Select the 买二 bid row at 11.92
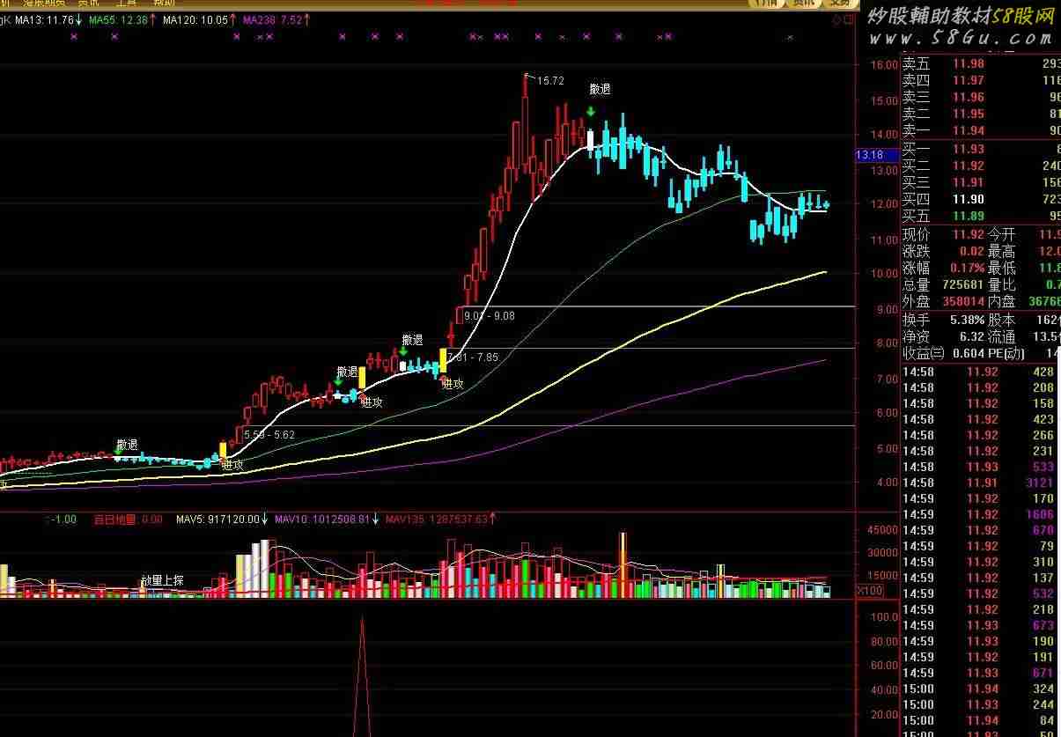The width and height of the screenshot is (1061, 737). [x=981, y=166]
